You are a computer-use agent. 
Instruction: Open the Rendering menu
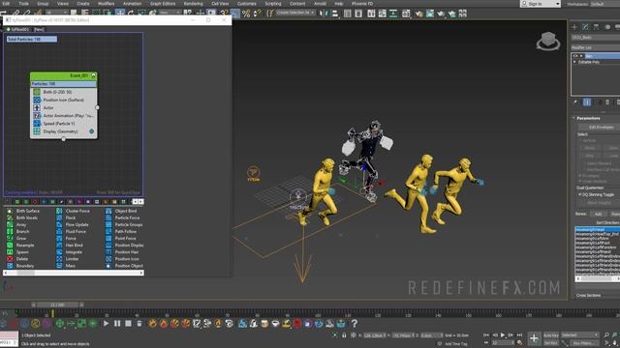pyautogui.click(x=193, y=4)
